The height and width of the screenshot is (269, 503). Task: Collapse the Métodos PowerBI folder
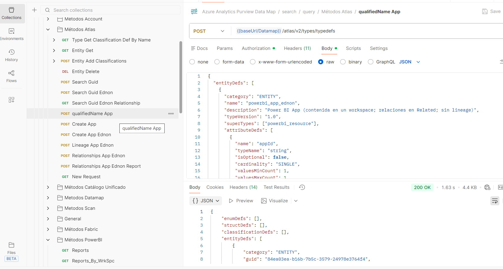tap(48, 240)
